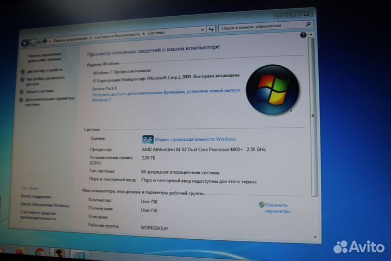The image size is (391, 261).
Task: Click the Windows logo image
Action: point(273,90)
